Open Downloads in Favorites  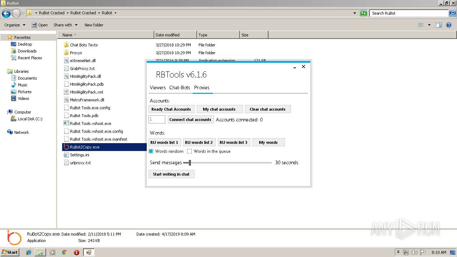point(27,51)
